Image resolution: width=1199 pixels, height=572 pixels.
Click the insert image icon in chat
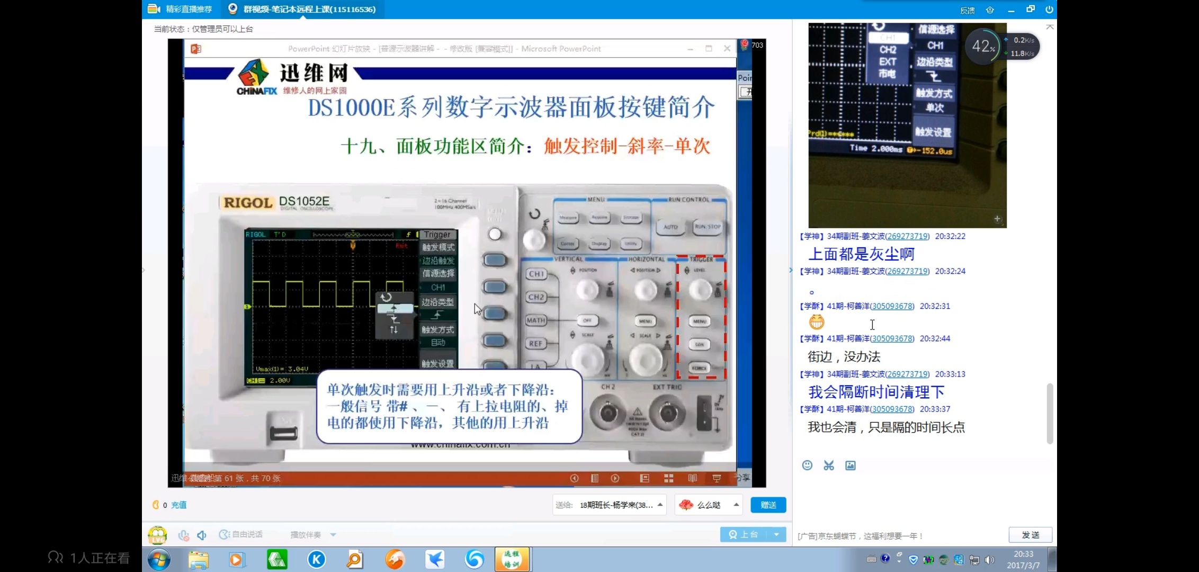[x=851, y=465]
